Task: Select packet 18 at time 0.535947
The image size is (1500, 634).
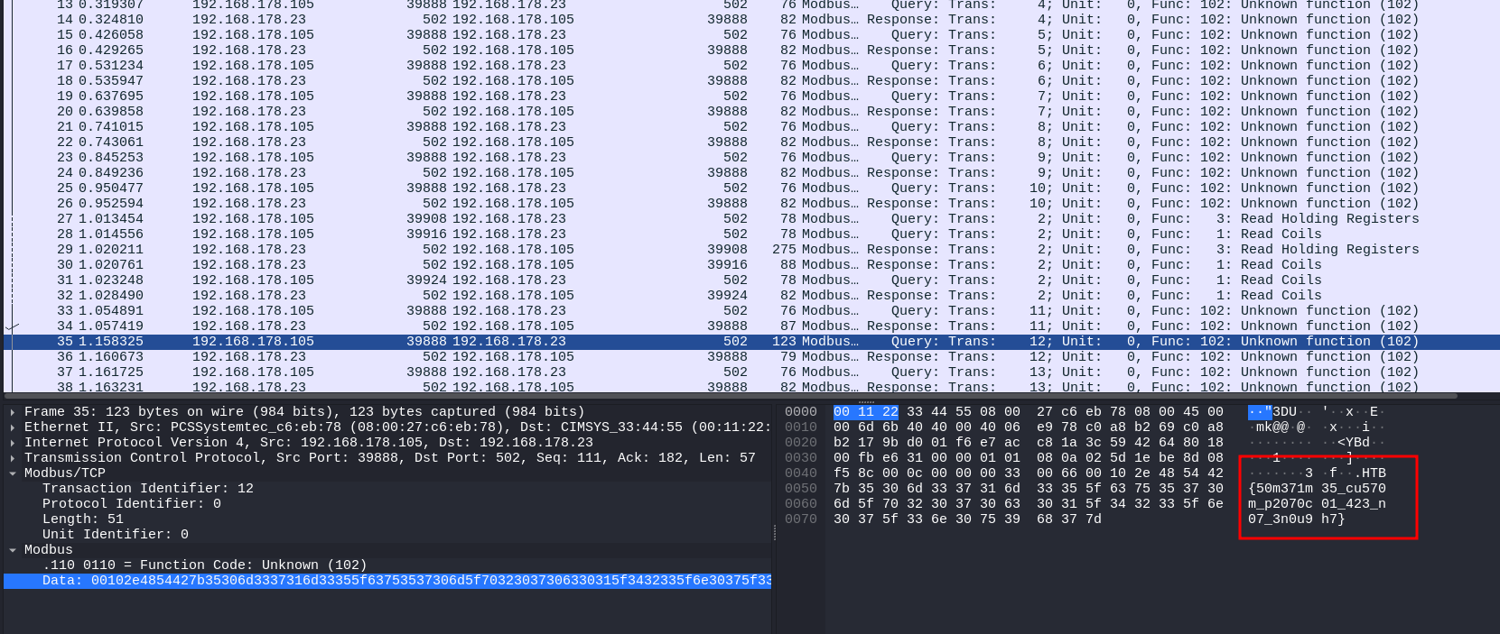Action: [750, 80]
